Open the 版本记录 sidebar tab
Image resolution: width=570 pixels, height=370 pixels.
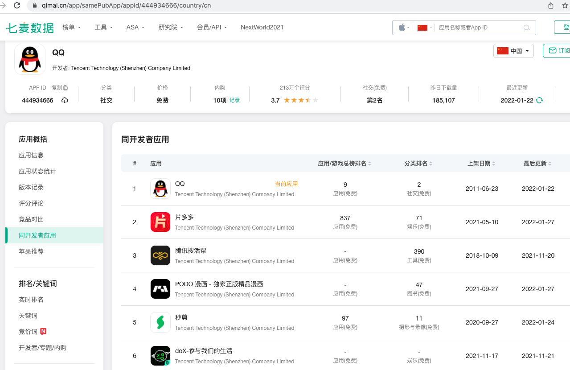pos(30,187)
